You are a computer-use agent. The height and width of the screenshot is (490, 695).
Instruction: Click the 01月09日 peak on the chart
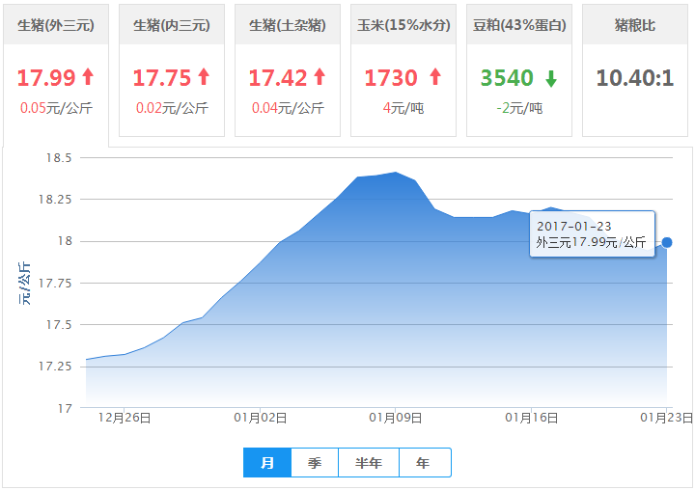[x=396, y=173]
